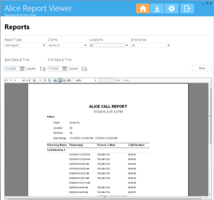Click Find in report toolbar
This screenshot has height=200, width=214.
(x=117, y=80)
